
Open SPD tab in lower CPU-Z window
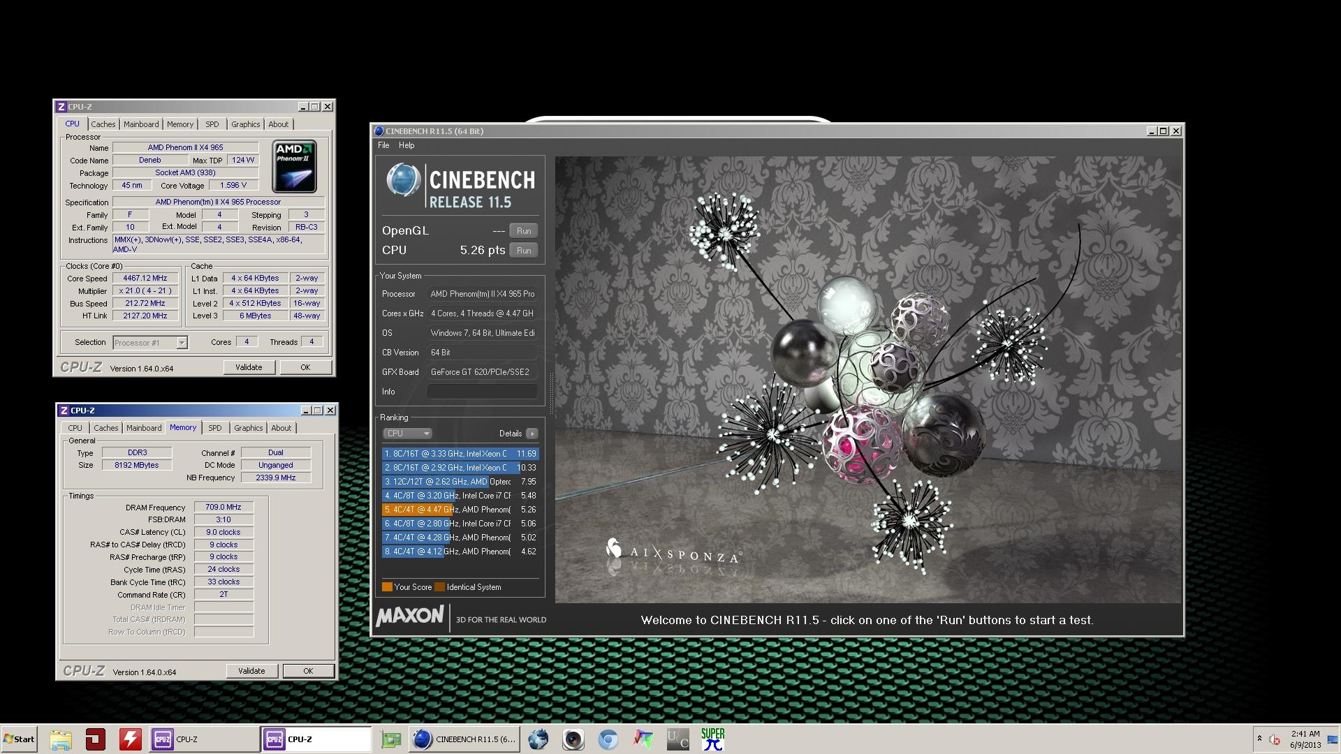pos(215,428)
